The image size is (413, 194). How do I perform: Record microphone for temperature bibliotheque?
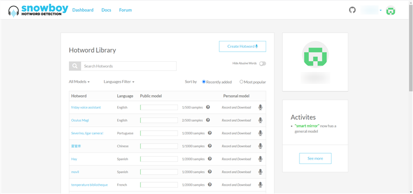coord(260,185)
